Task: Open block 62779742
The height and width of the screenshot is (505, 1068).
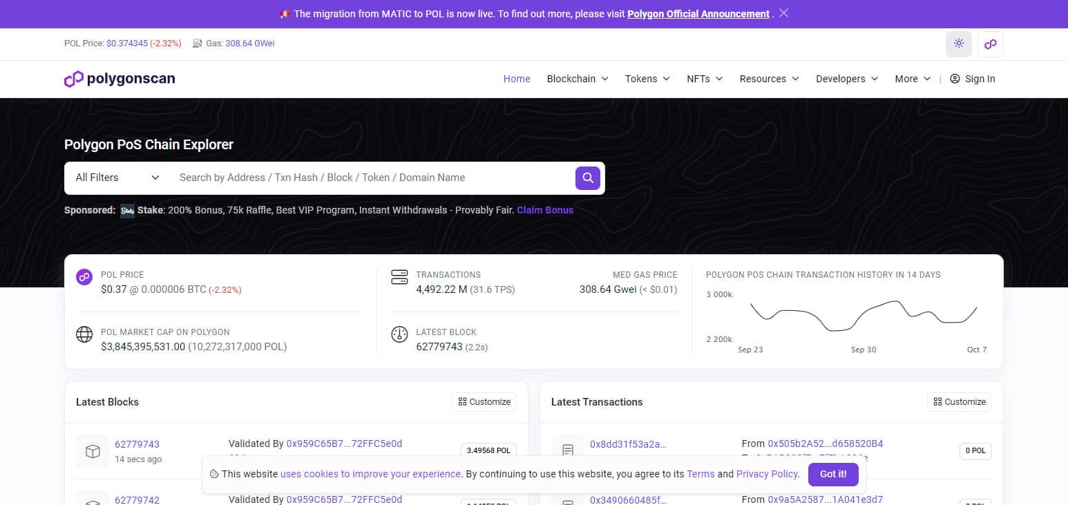Action: pyautogui.click(x=137, y=499)
